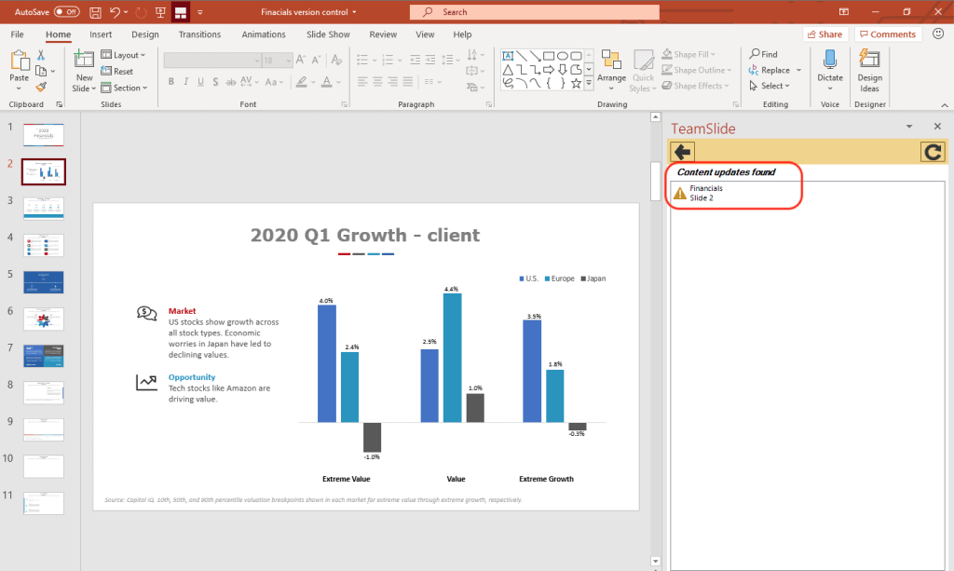954x571 pixels.
Task: Toggle Italic formatting
Action: pos(187,81)
